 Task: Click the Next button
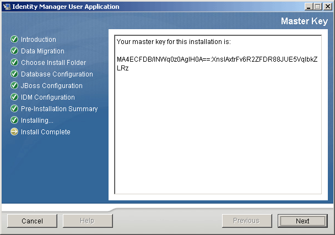[x=302, y=221]
